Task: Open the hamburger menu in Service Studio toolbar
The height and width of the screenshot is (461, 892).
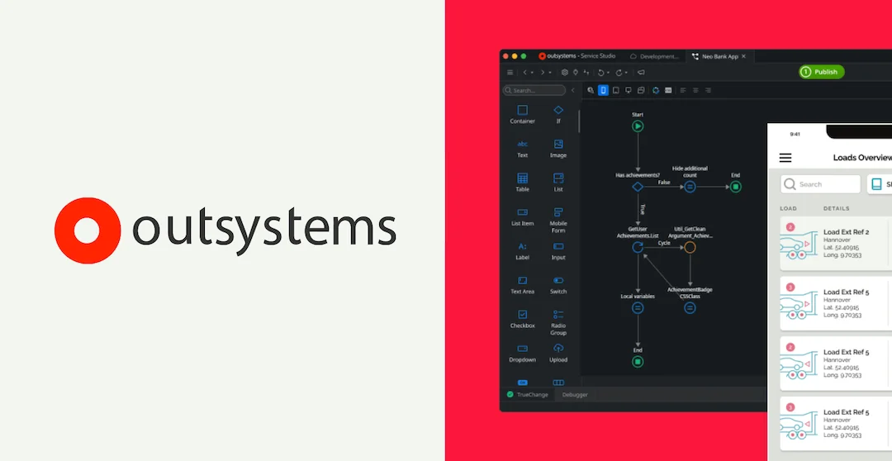Action: pyautogui.click(x=510, y=72)
